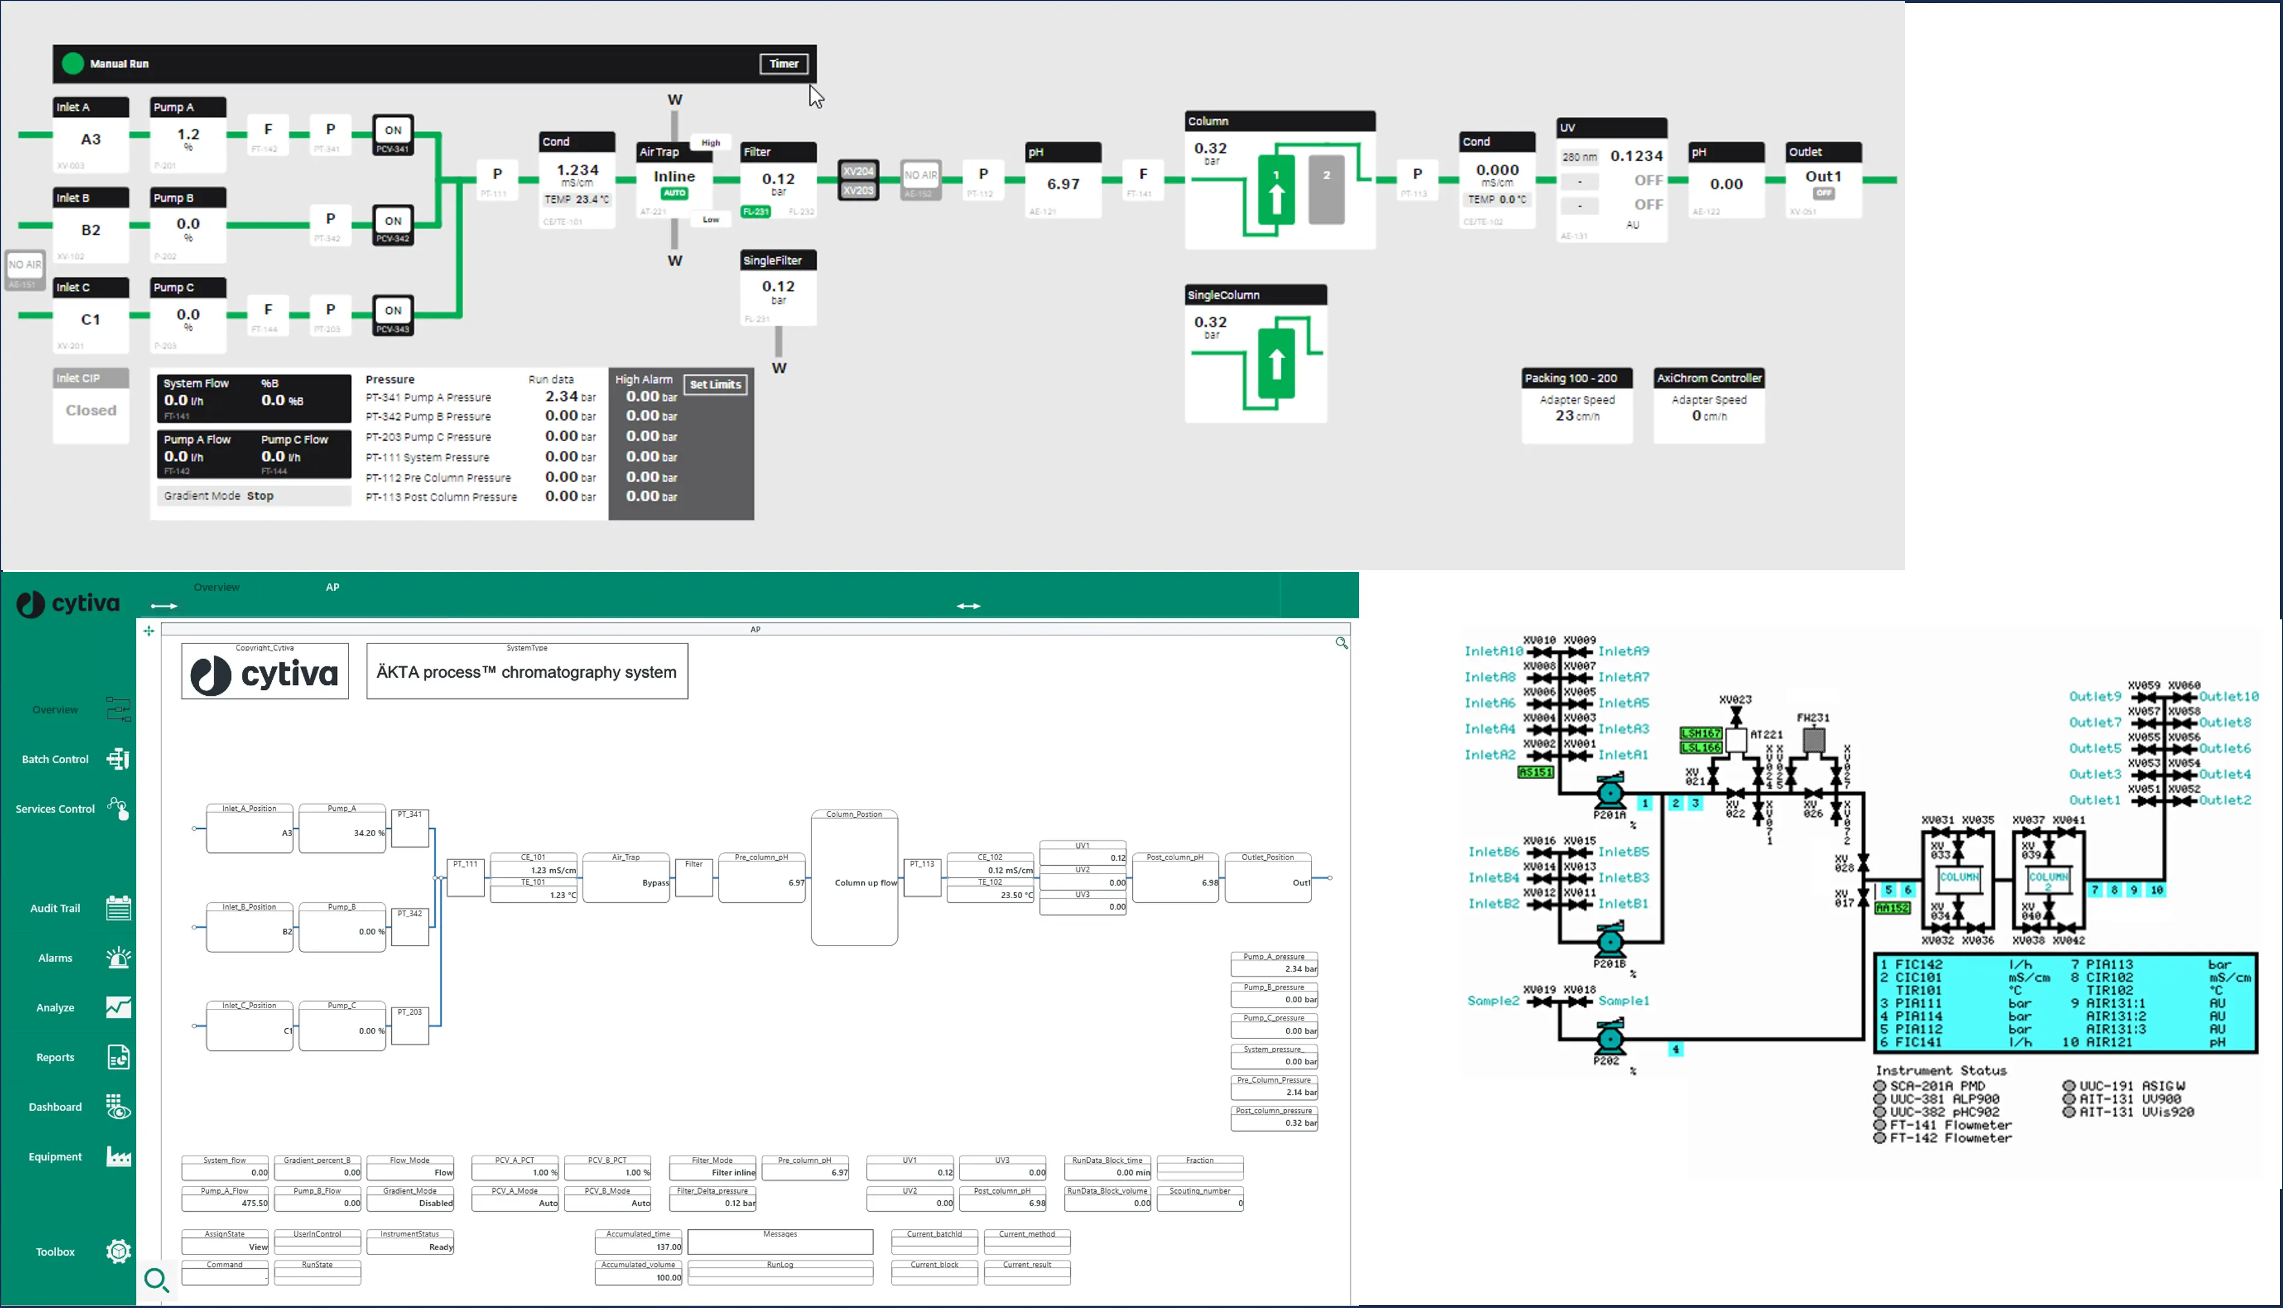Click Air Trap High level button

[710, 143]
